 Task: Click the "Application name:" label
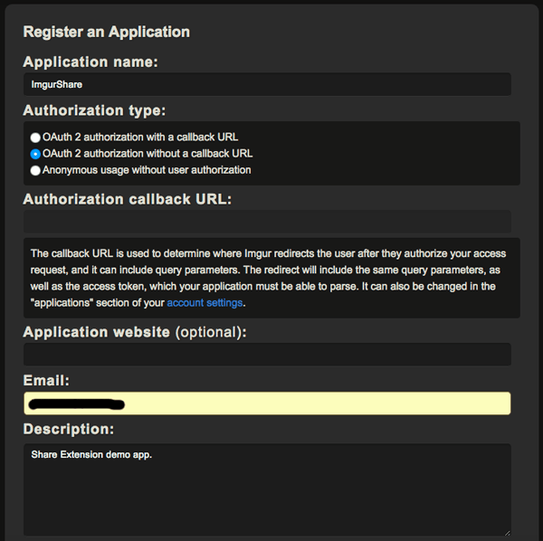click(90, 62)
